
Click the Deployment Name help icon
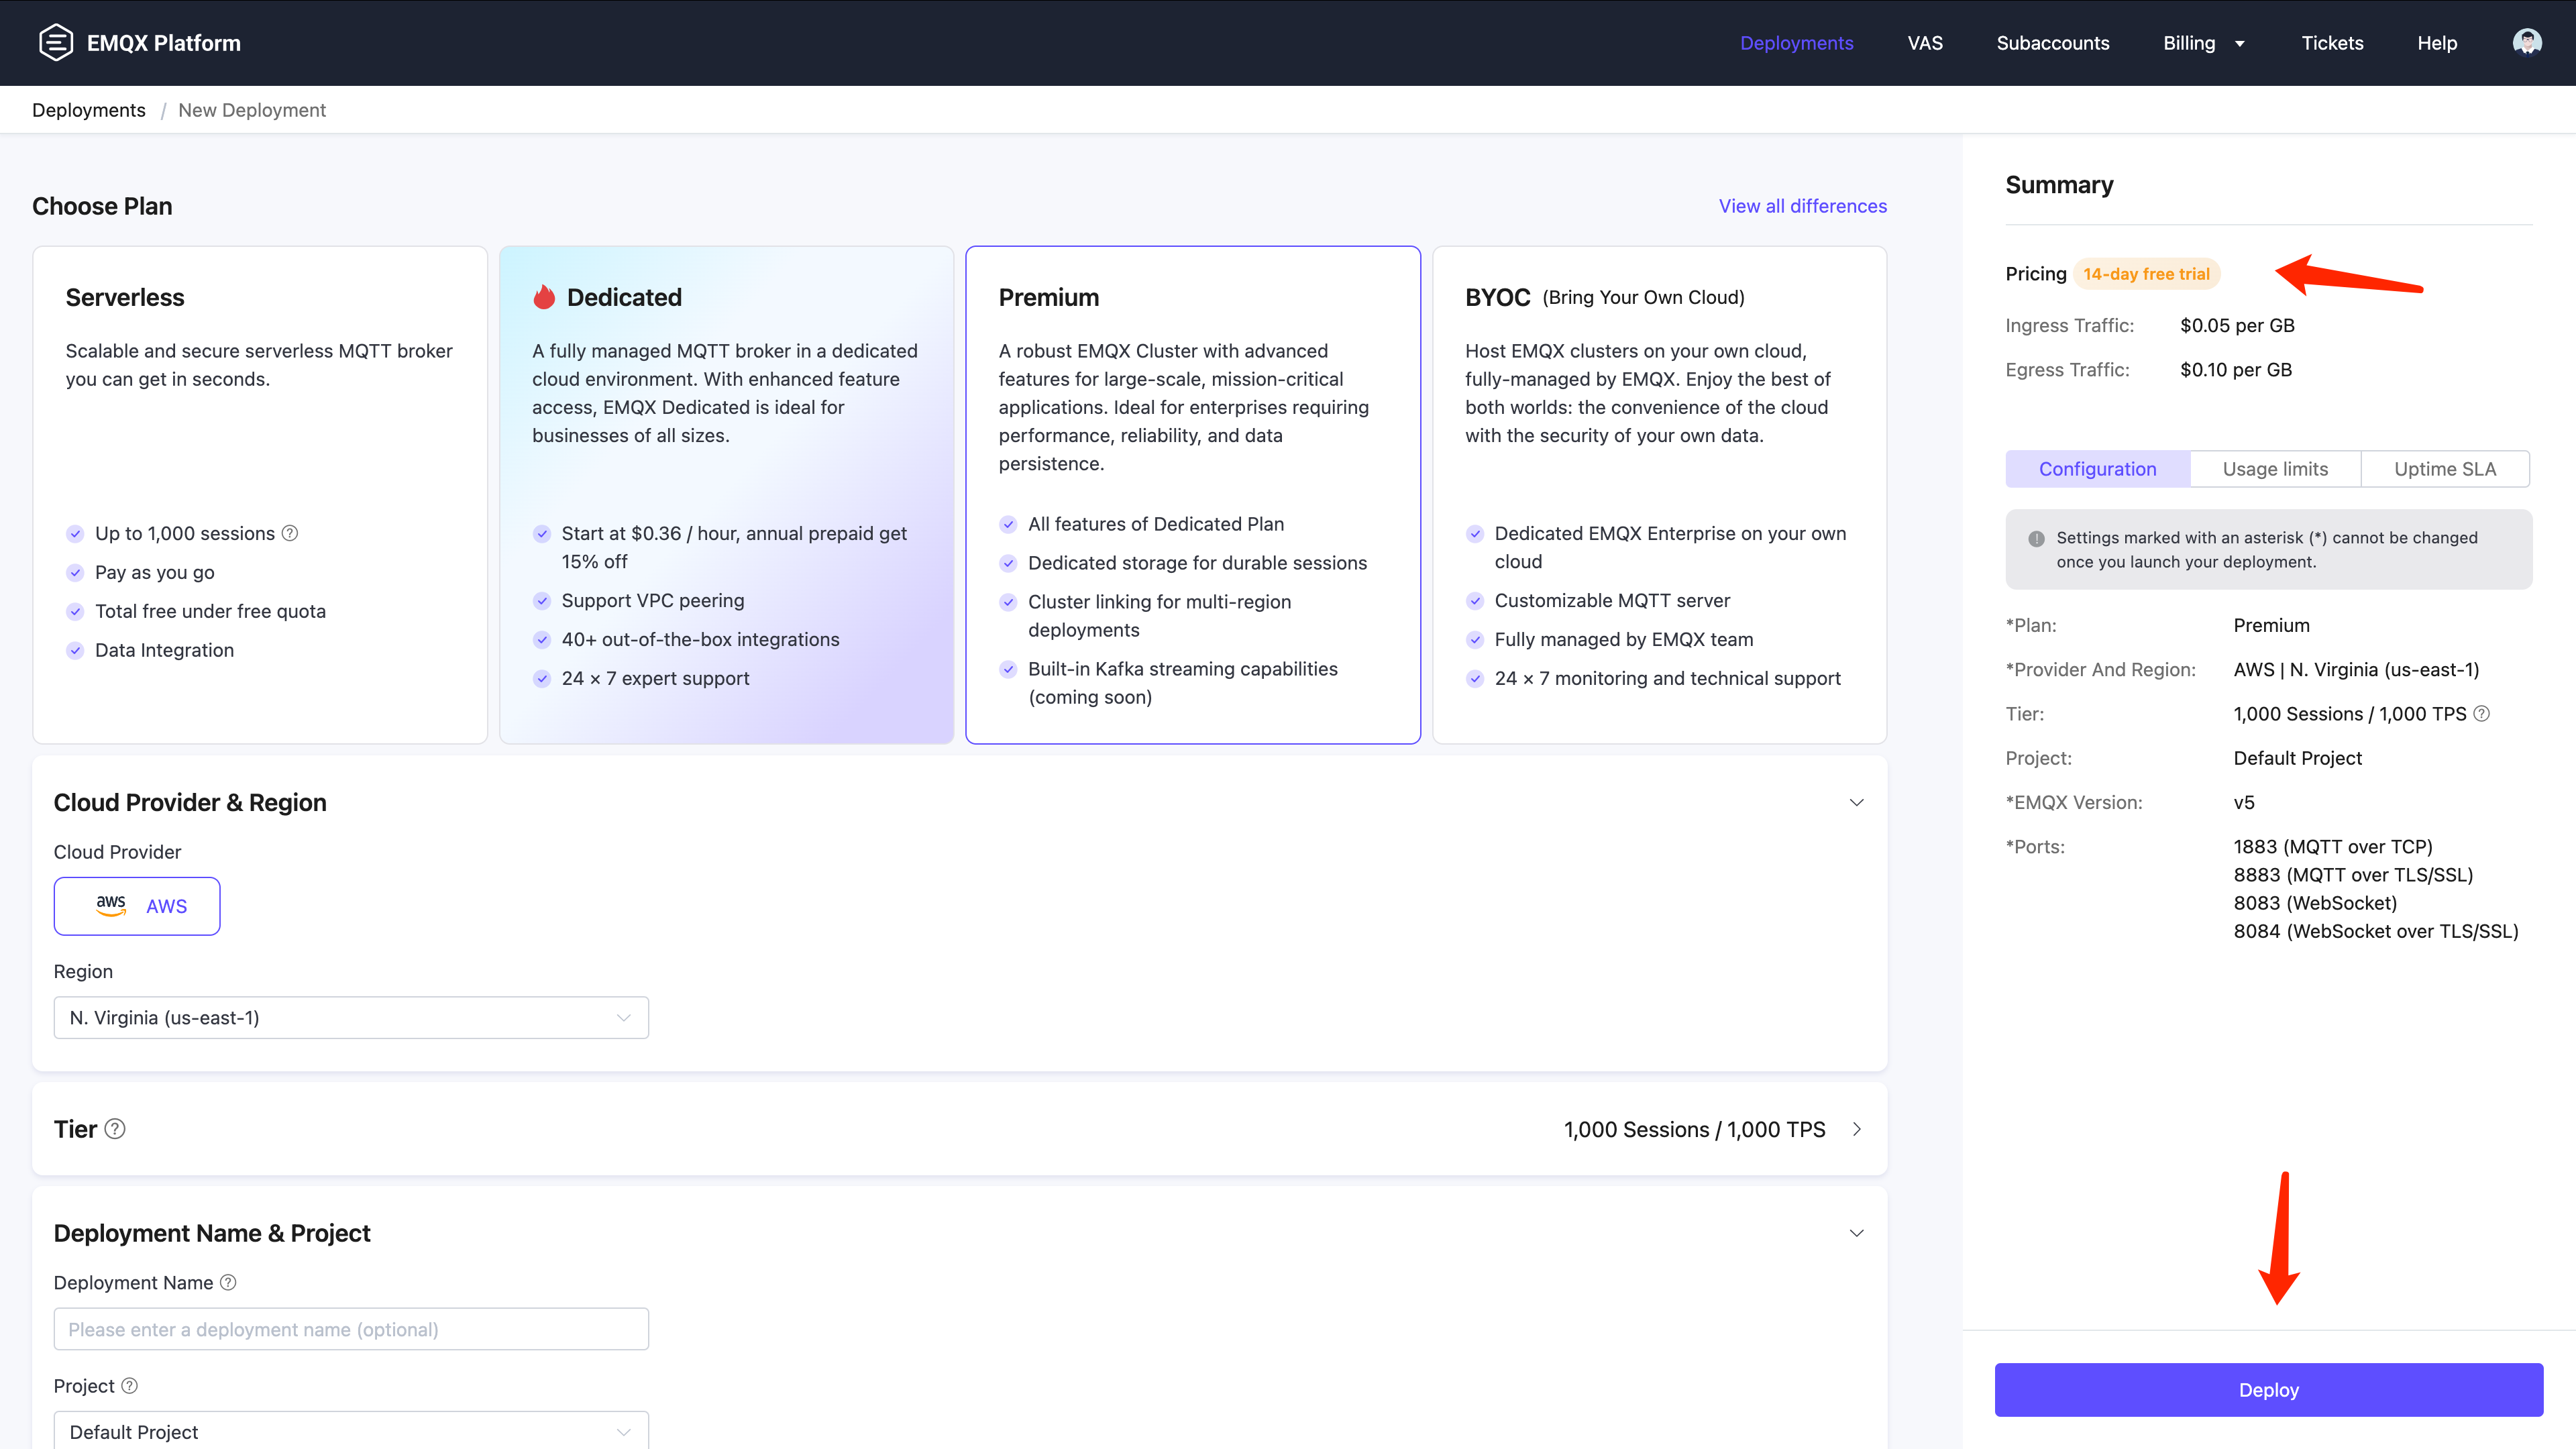228,1282
